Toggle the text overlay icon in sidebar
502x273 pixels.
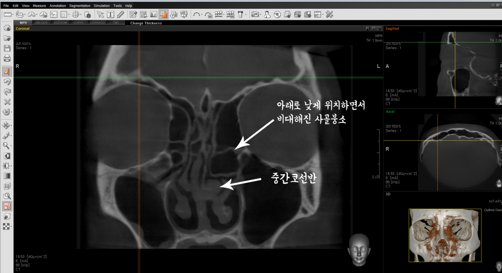[7, 206]
